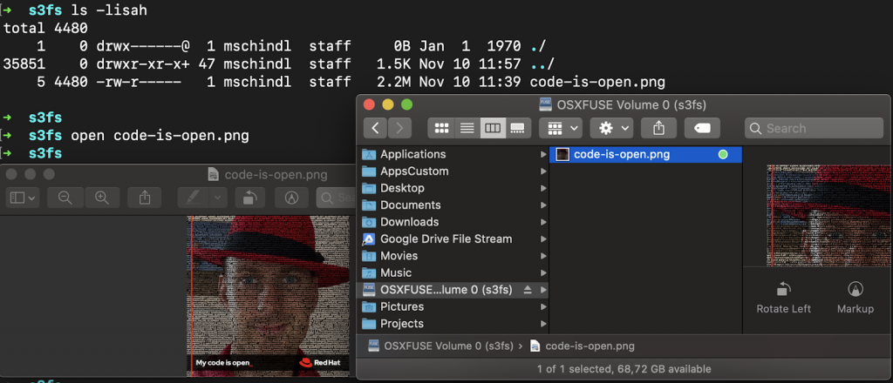Click the green tag dot on code-is-open.png
Viewport: 893px width, 383px height.
tap(723, 155)
